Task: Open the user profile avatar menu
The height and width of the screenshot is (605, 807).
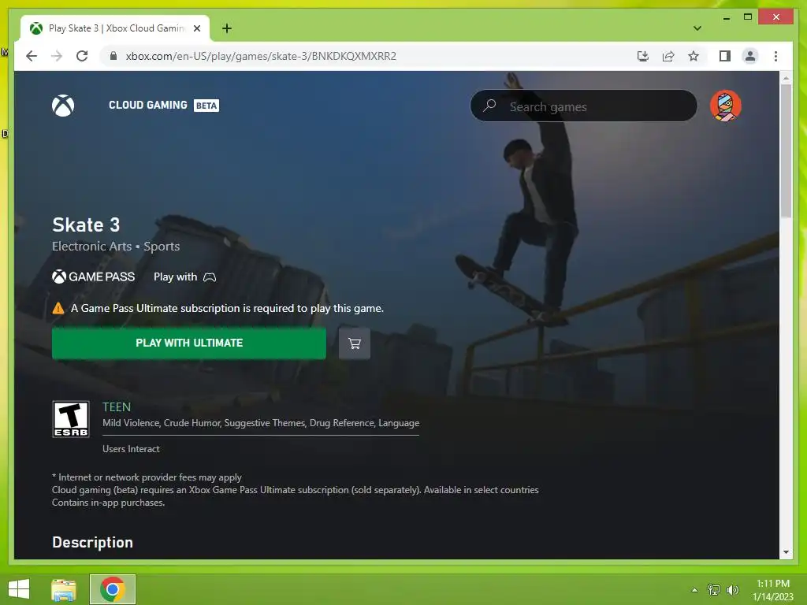Action: (725, 106)
